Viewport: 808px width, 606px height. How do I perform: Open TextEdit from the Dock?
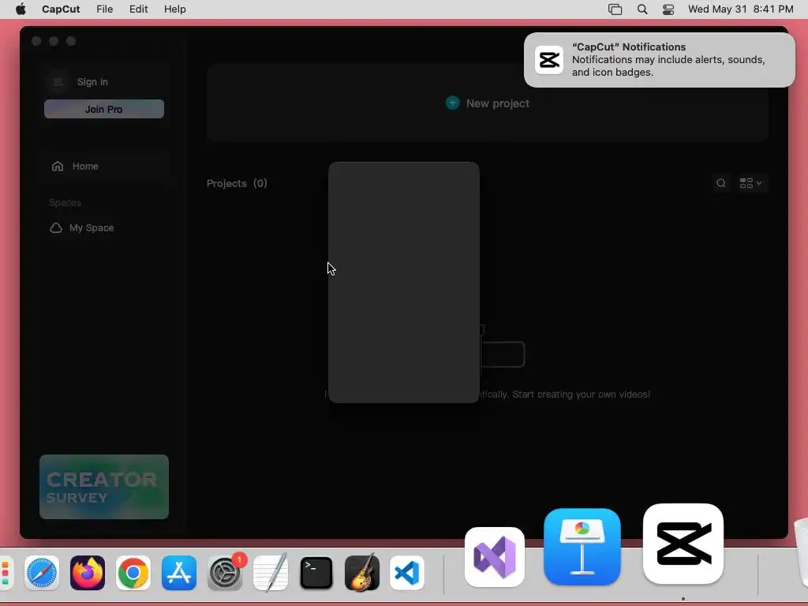271,573
